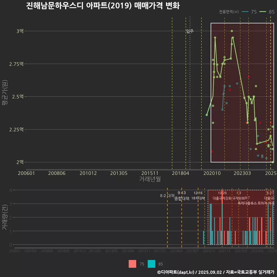Select 201305 on the price chart axis
The width and height of the screenshot is (277, 277).
(119, 173)
